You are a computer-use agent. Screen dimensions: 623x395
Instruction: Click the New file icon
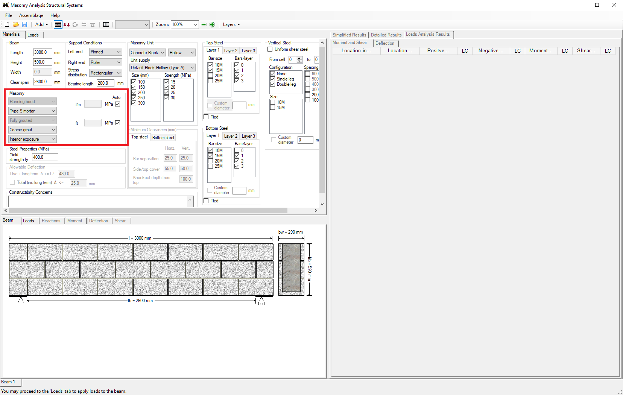[x=7, y=24]
